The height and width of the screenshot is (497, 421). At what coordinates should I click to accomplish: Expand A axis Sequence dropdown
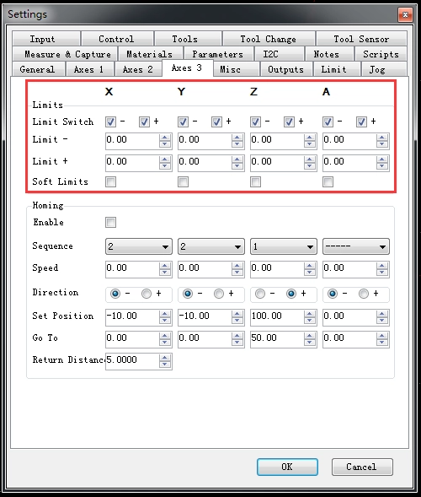(x=356, y=246)
